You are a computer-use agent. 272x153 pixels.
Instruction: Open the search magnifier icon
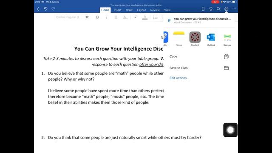(x=218, y=9)
